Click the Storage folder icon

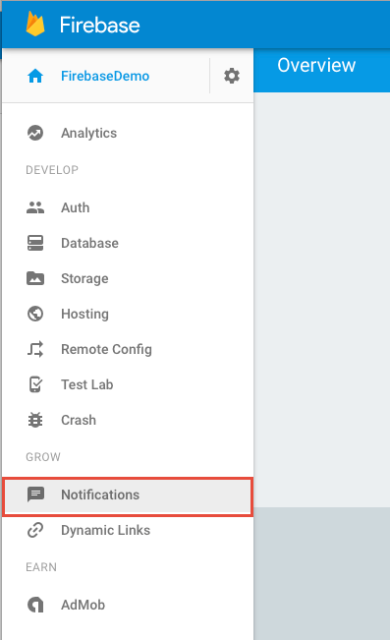(35, 278)
